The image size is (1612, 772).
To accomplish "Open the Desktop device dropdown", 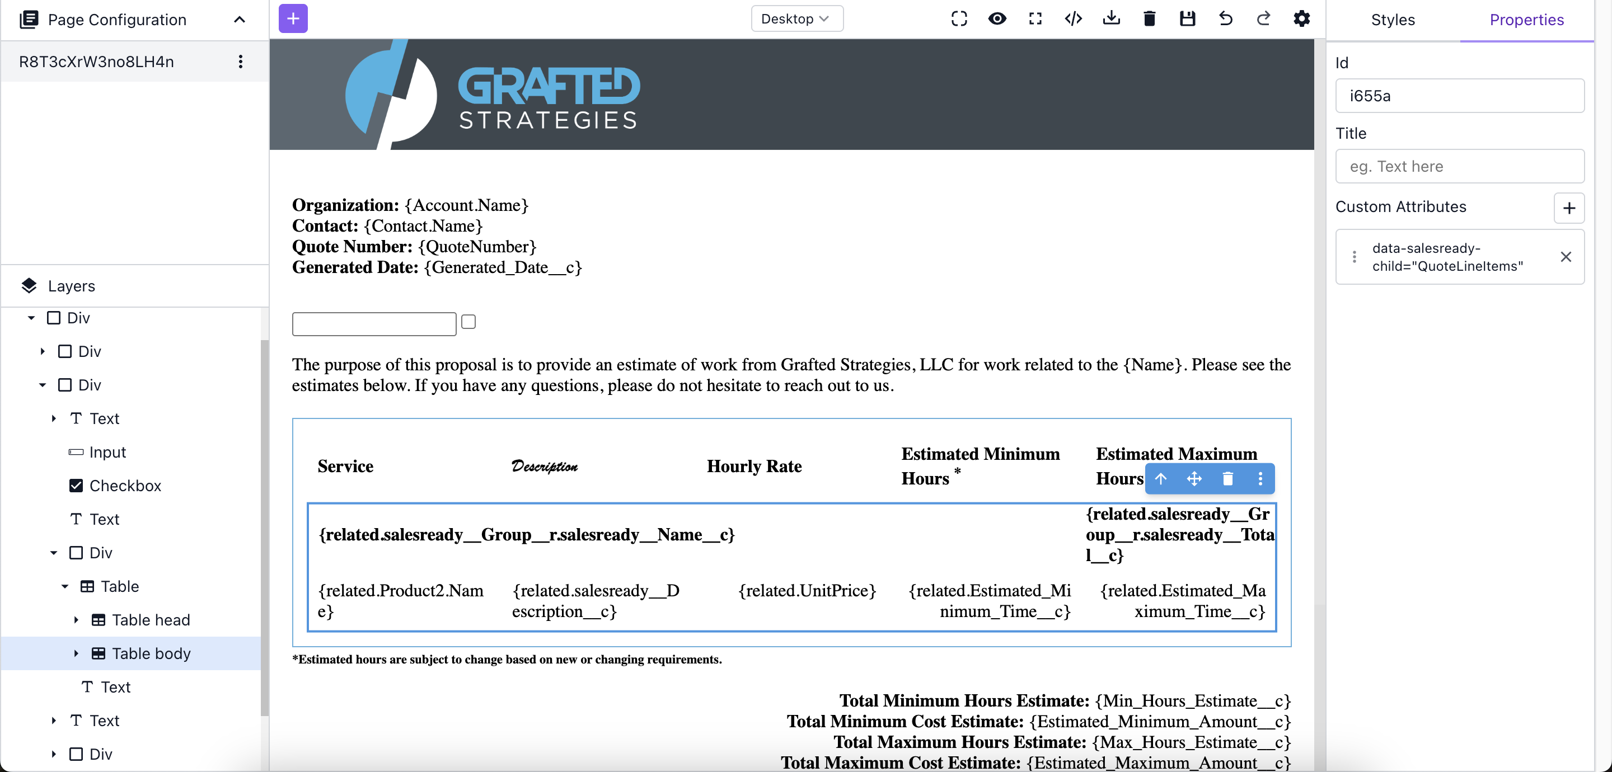I will [x=796, y=19].
